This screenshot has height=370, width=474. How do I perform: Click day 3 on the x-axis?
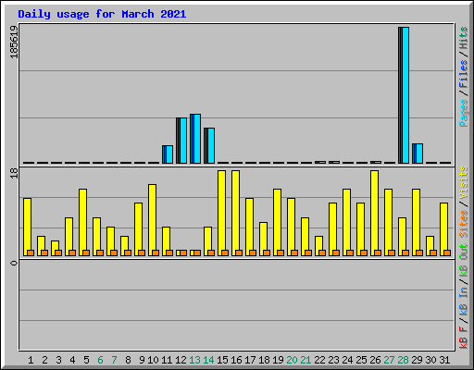coord(58,360)
